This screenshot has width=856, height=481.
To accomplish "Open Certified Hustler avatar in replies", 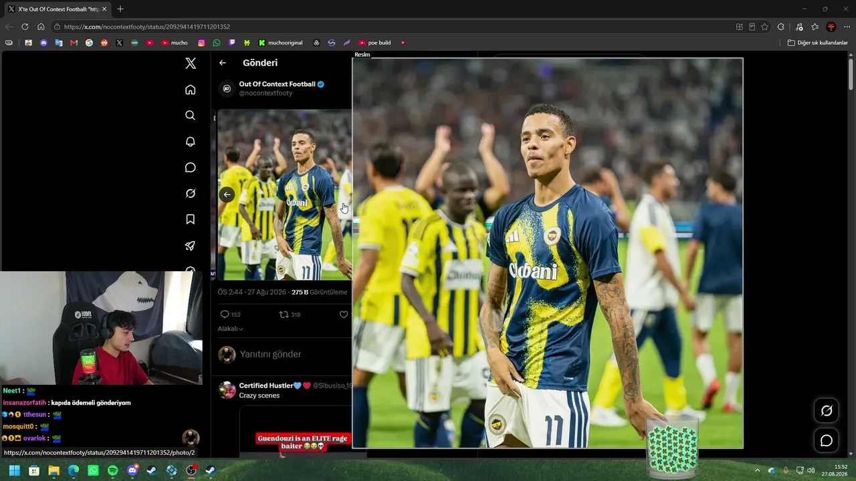I will point(227,389).
